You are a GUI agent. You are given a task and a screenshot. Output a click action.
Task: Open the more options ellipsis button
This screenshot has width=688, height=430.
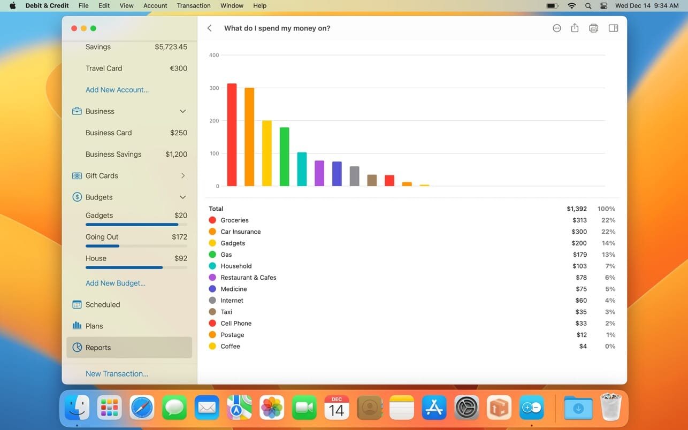(557, 28)
